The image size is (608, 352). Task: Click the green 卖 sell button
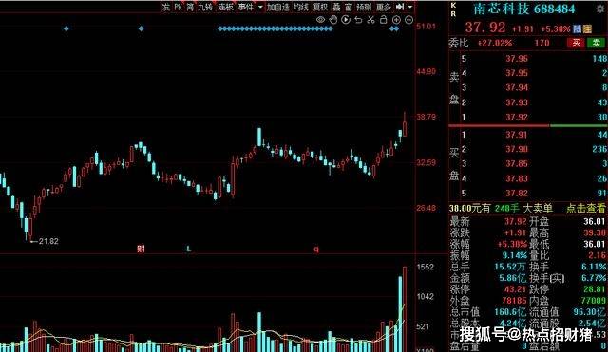596,43
